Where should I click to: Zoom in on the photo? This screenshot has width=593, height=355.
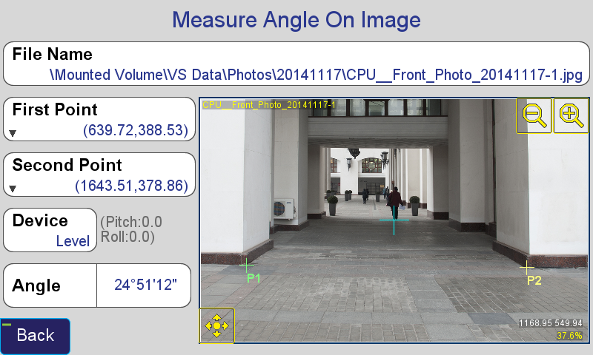(571, 115)
